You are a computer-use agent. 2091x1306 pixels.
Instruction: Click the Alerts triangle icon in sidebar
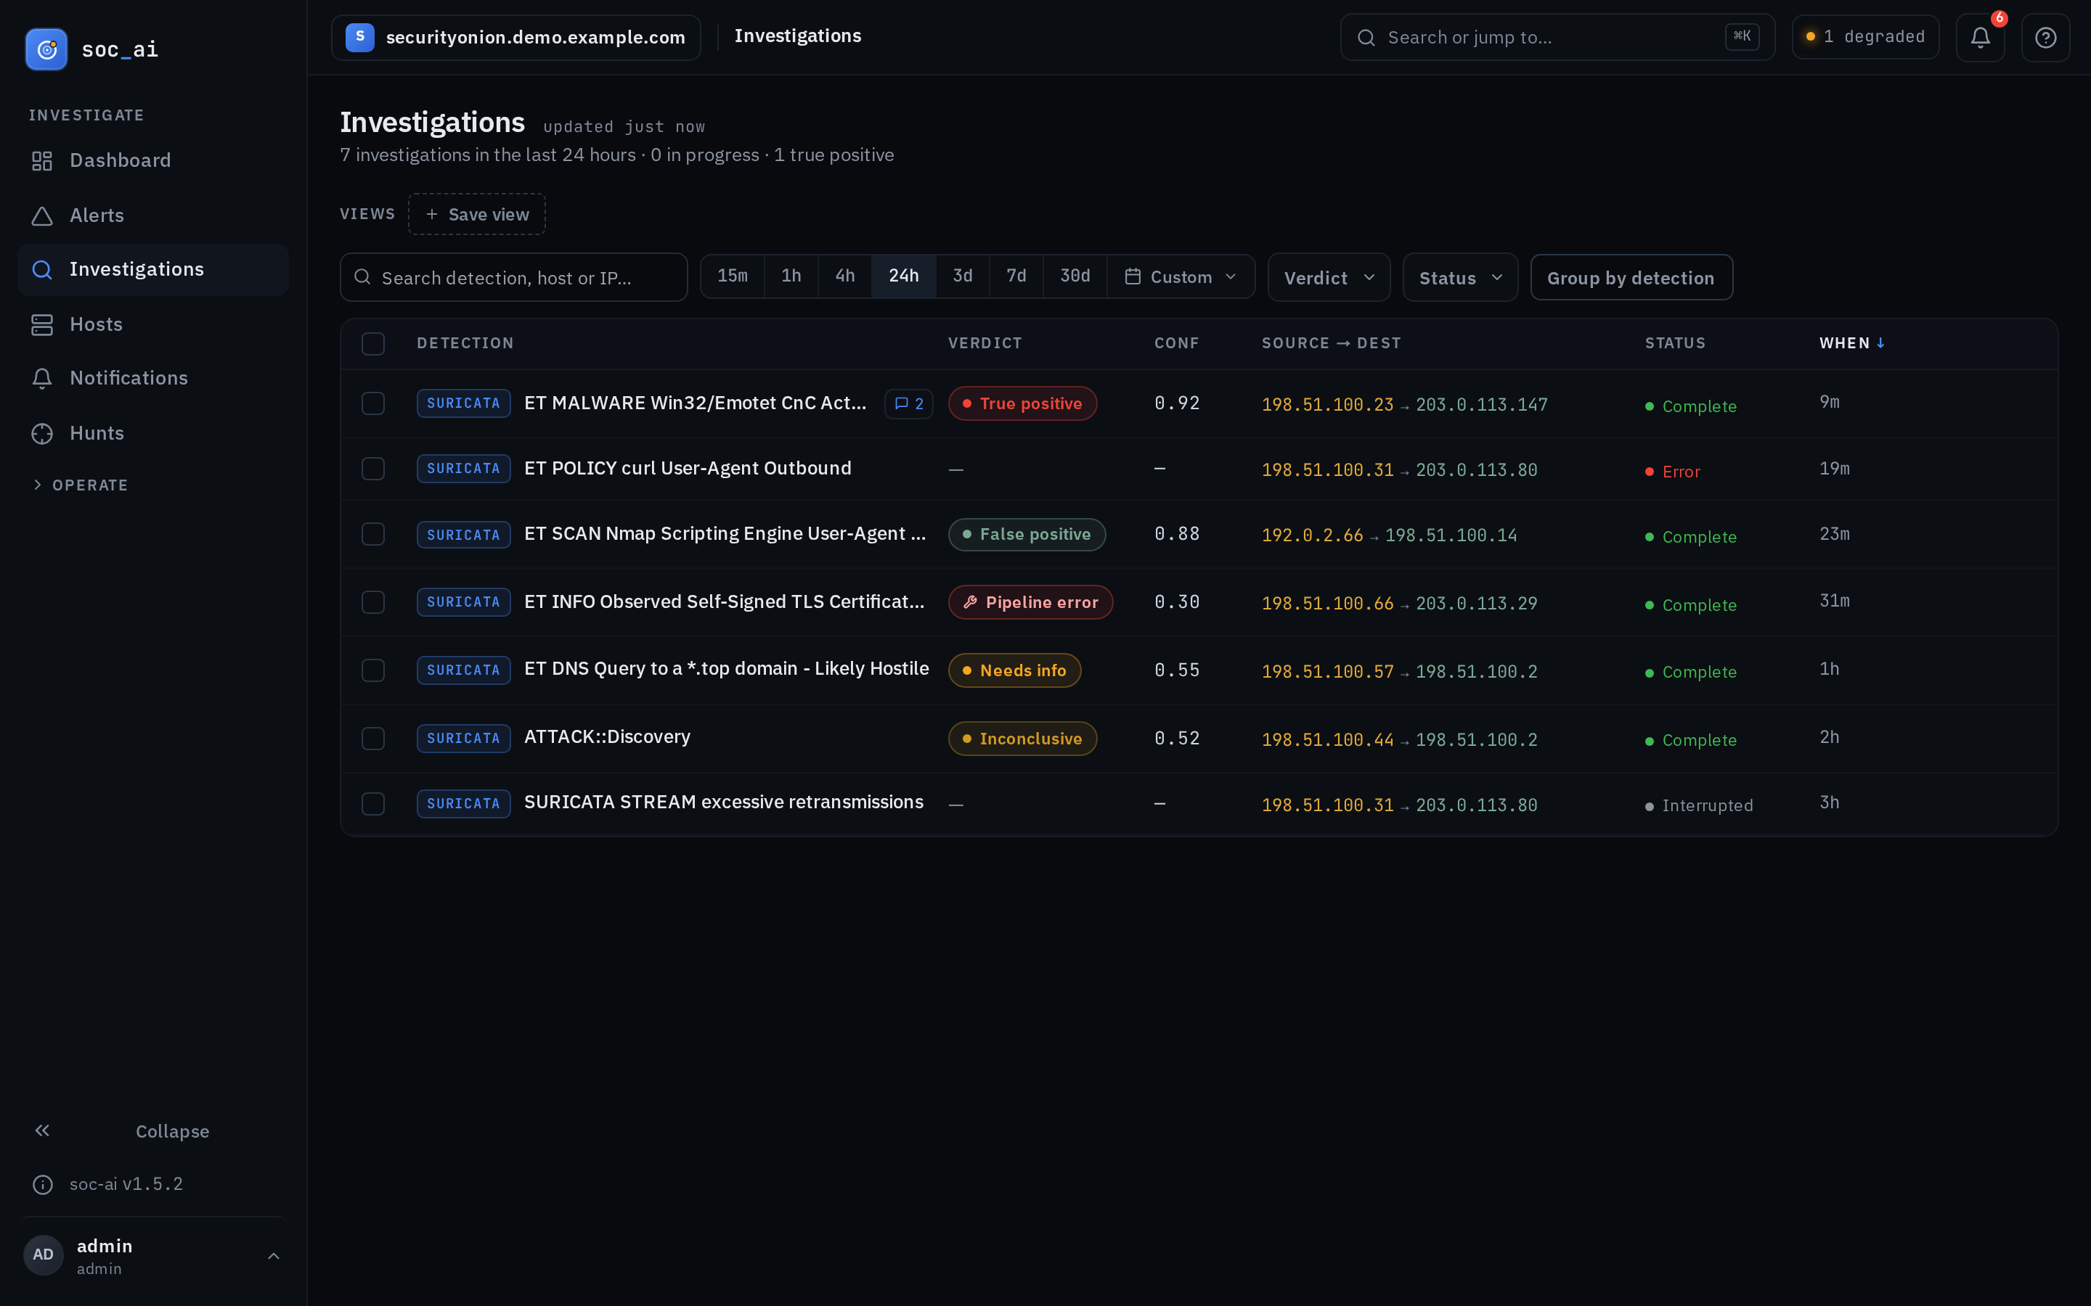click(42, 216)
